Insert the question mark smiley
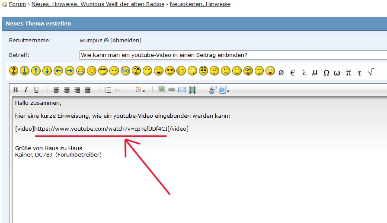This screenshot has width=387, height=223. 14,71
